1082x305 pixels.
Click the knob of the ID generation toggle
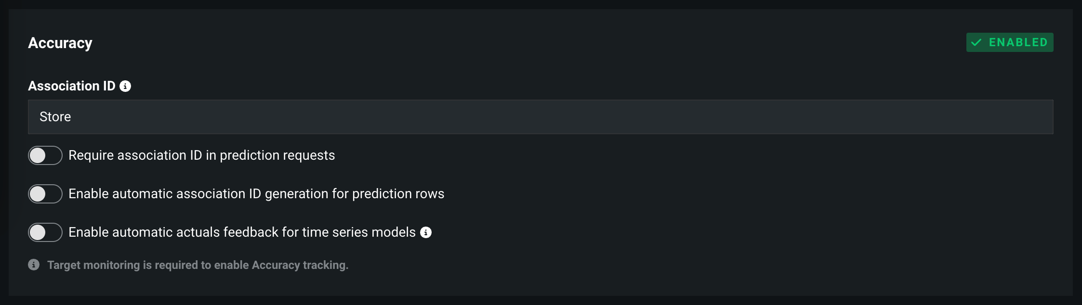(38, 194)
